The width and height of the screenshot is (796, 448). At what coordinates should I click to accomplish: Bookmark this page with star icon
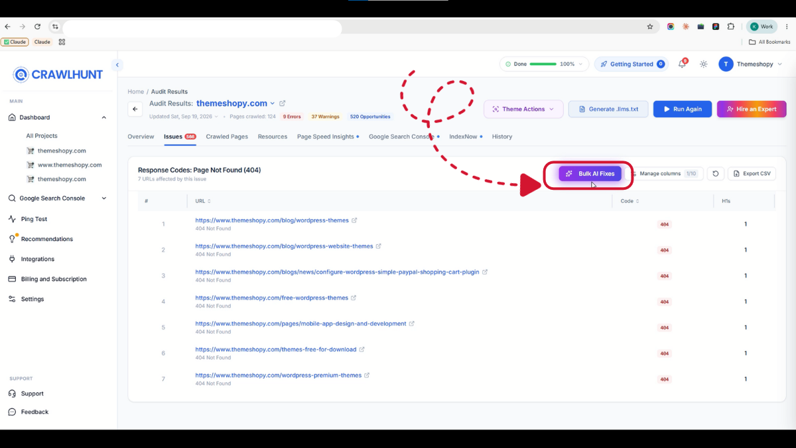coord(650,27)
